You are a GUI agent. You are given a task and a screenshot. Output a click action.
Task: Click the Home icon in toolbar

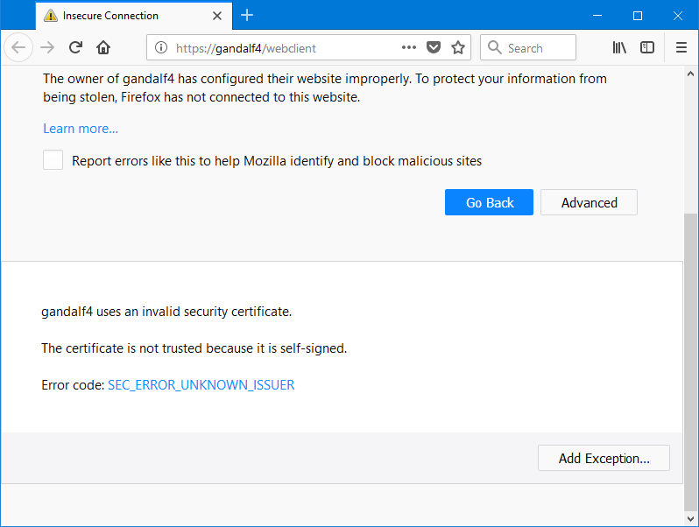tap(103, 47)
